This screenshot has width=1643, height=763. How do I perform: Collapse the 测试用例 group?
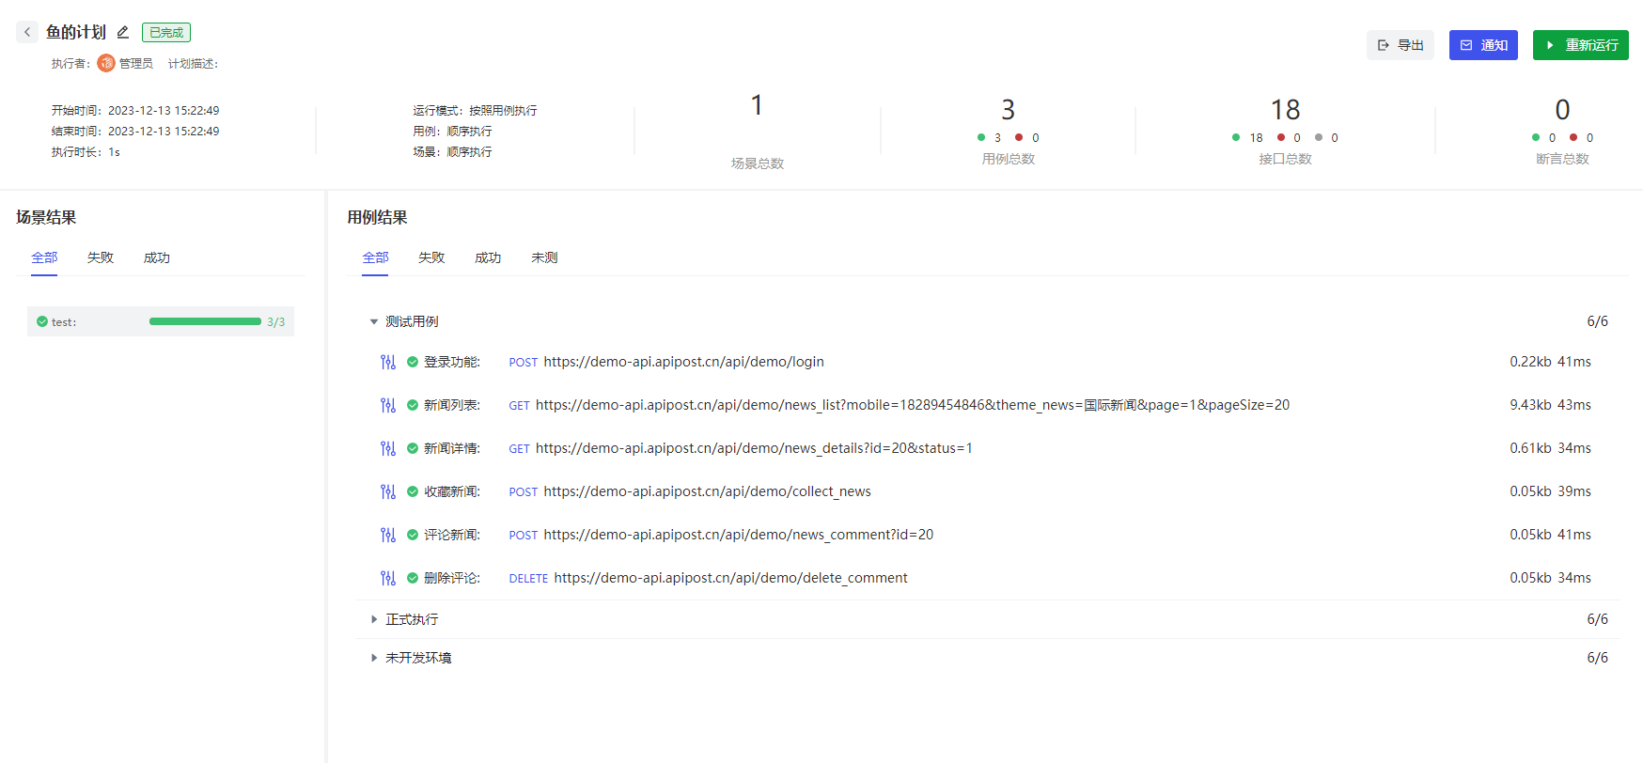374,321
